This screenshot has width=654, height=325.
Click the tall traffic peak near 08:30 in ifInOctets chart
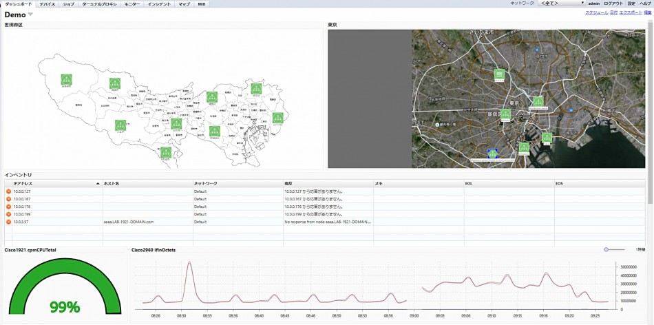click(x=189, y=262)
